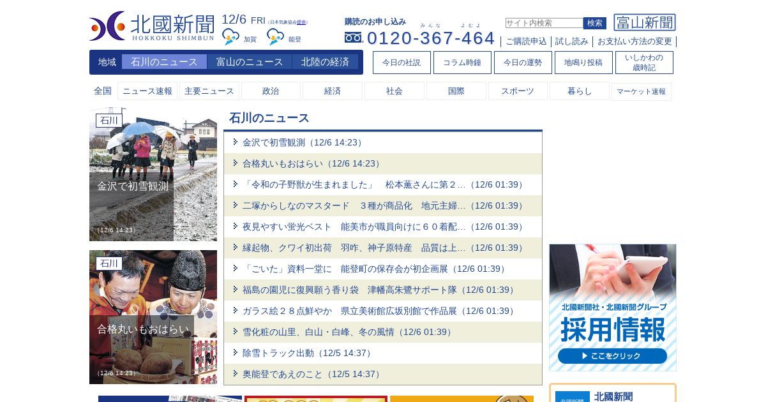Image resolution: width=766 pixels, height=402 pixels.
Task: Open 「ごいた」資料一堂に headline
Action: click(x=375, y=269)
